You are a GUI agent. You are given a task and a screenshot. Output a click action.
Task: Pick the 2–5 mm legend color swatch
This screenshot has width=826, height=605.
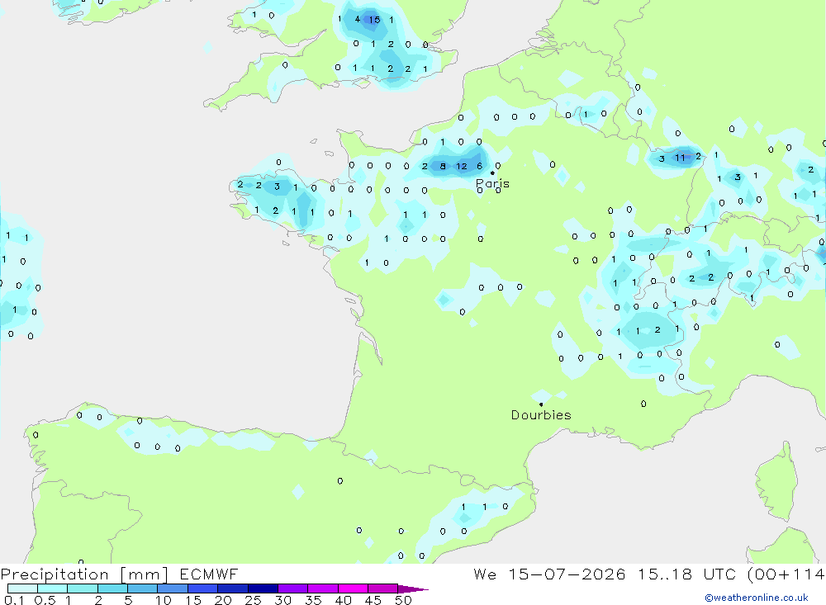coord(112,588)
